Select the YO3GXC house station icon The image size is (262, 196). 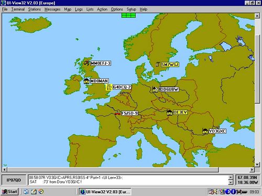(205, 131)
